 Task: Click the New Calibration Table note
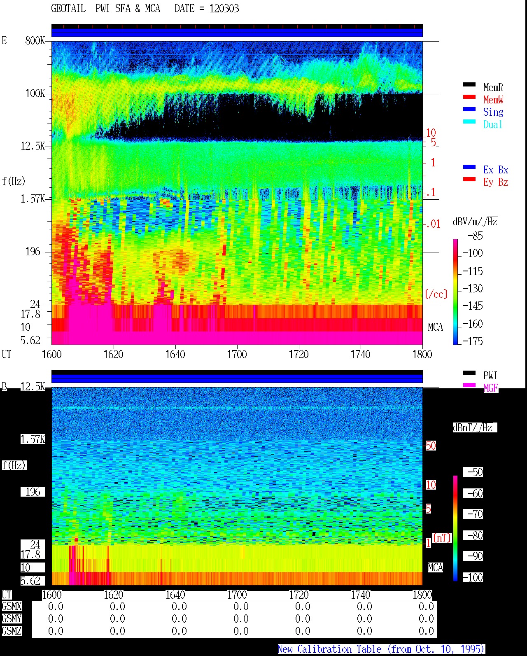tap(381, 649)
